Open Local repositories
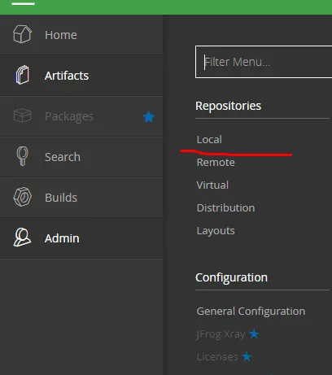The height and width of the screenshot is (375, 332). (209, 140)
